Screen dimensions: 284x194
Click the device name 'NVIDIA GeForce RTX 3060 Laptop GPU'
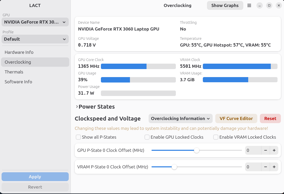coord(119,29)
